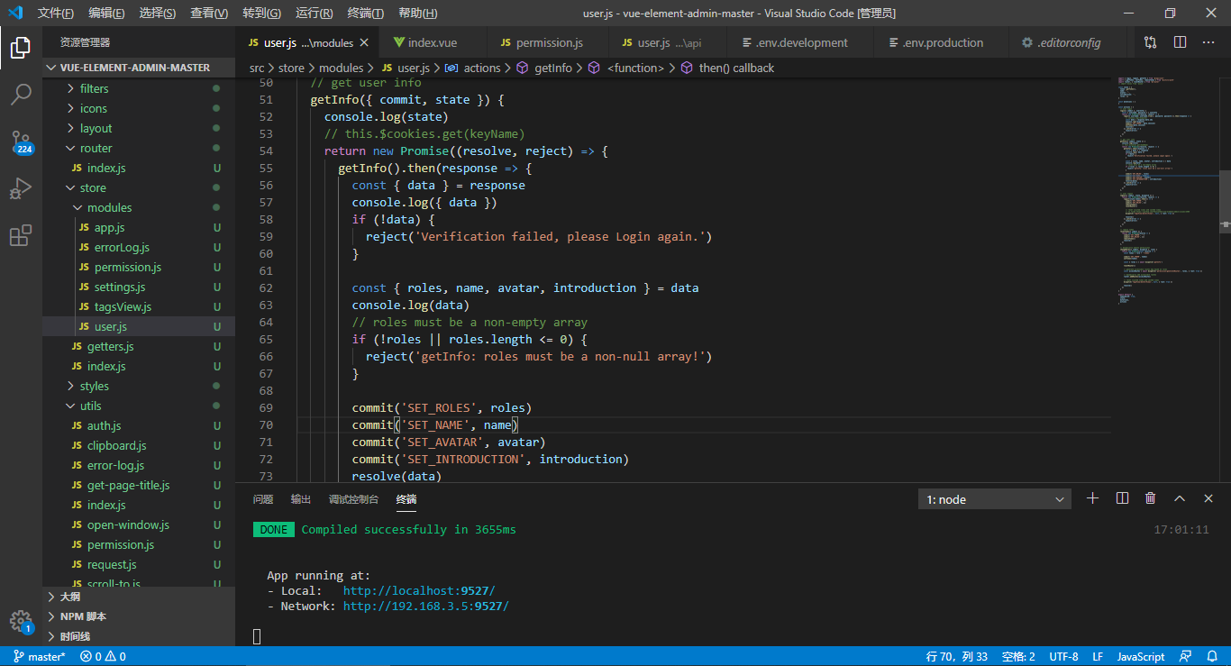Switch to the .editorconfig tab
Image resolution: width=1231 pixels, height=666 pixels.
(1070, 42)
